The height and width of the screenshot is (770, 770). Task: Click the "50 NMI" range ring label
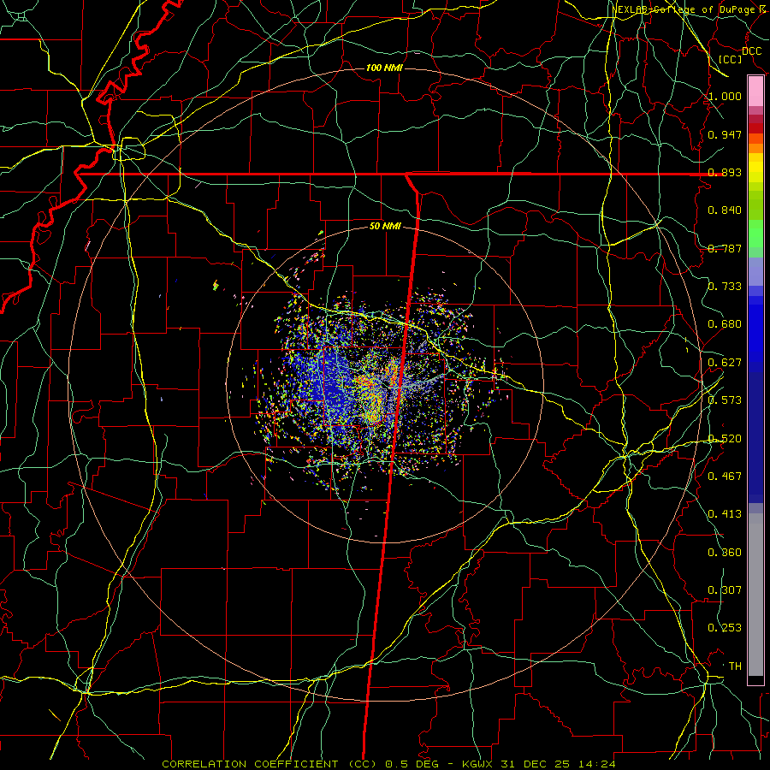(385, 226)
